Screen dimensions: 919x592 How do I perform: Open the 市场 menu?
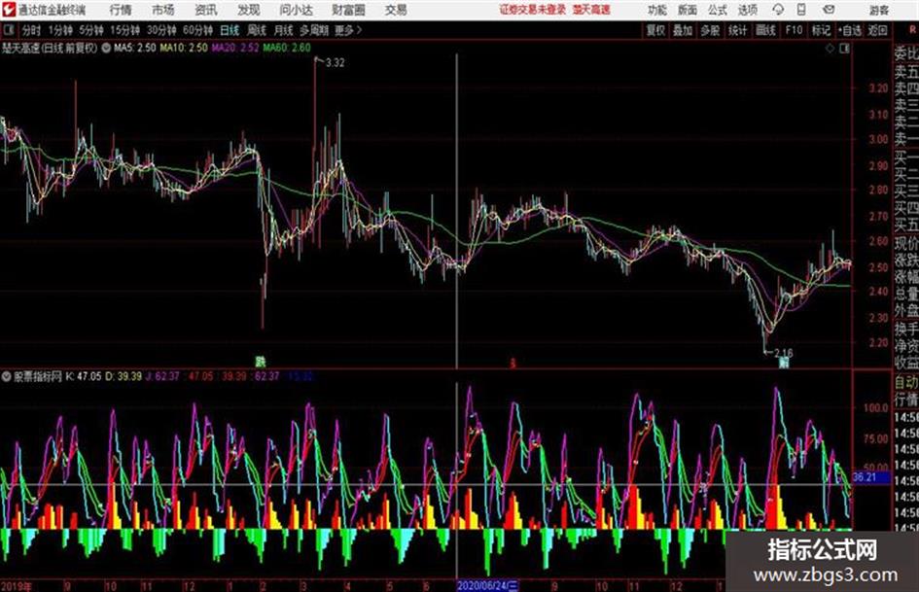163,10
